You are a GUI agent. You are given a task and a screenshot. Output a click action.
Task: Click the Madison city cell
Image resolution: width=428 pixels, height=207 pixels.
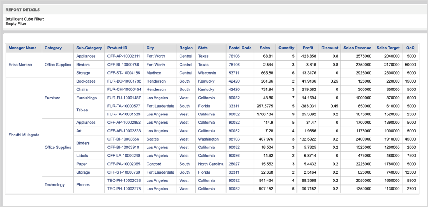point(153,73)
